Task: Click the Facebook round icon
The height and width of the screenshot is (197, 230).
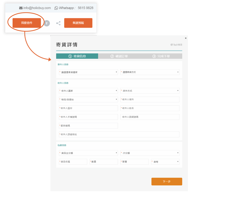Action: click(x=47, y=23)
